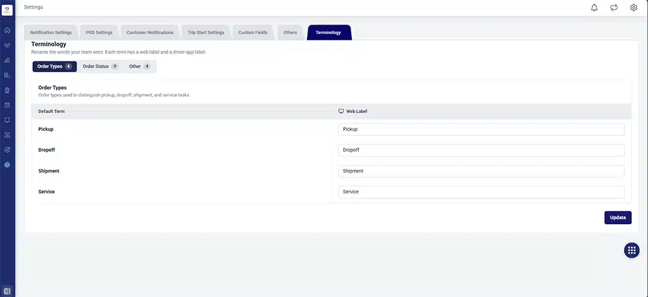Open the floating apps grid button
Screen dimensions: 648x297
[632, 250]
